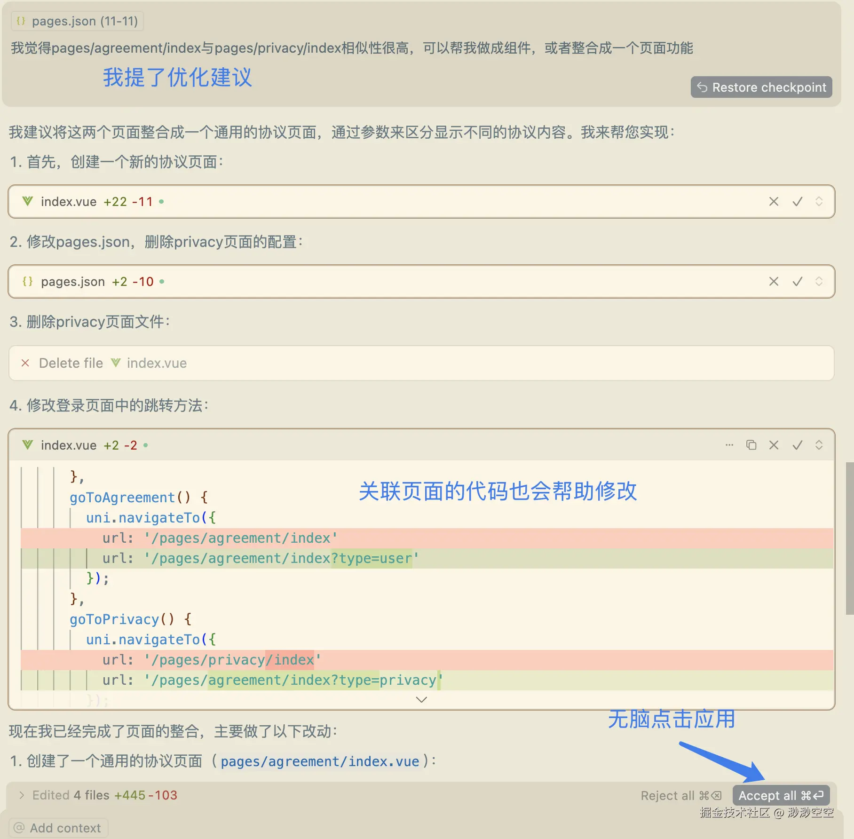Copy code of index.vue +2 -2 block
854x839 pixels.
[x=751, y=445]
